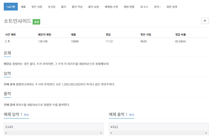This screenshot has height=139, width=223.
Task: Click the 예제 입력 1 heading
Action: pyautogui.click(x=13, y=114)
